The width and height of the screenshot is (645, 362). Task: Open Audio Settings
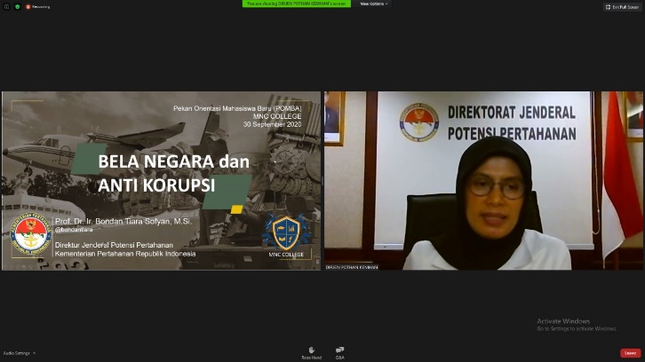(x=16, y=353)
